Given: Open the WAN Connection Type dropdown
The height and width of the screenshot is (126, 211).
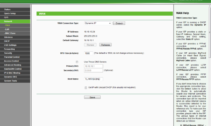Looking at the screenshot, I should coord(98,23).
